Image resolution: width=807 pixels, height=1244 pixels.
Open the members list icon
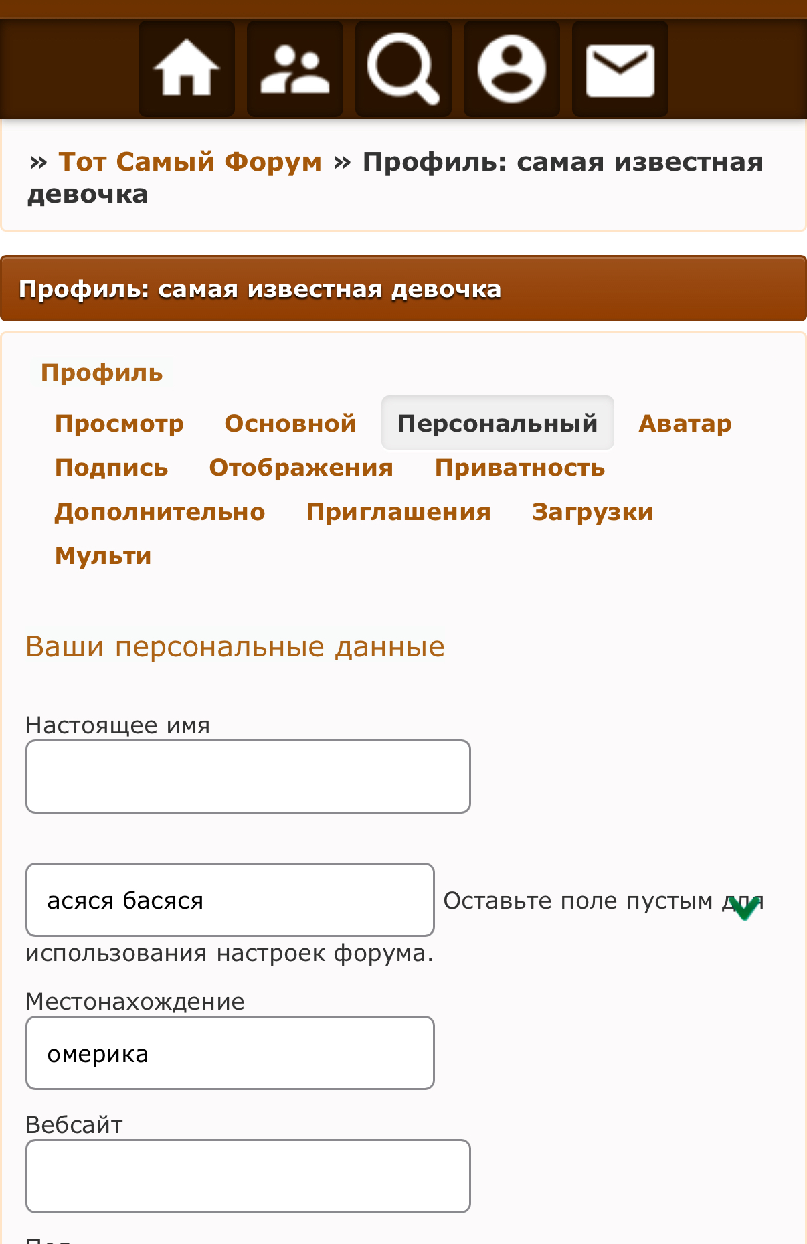coord(295,69)
